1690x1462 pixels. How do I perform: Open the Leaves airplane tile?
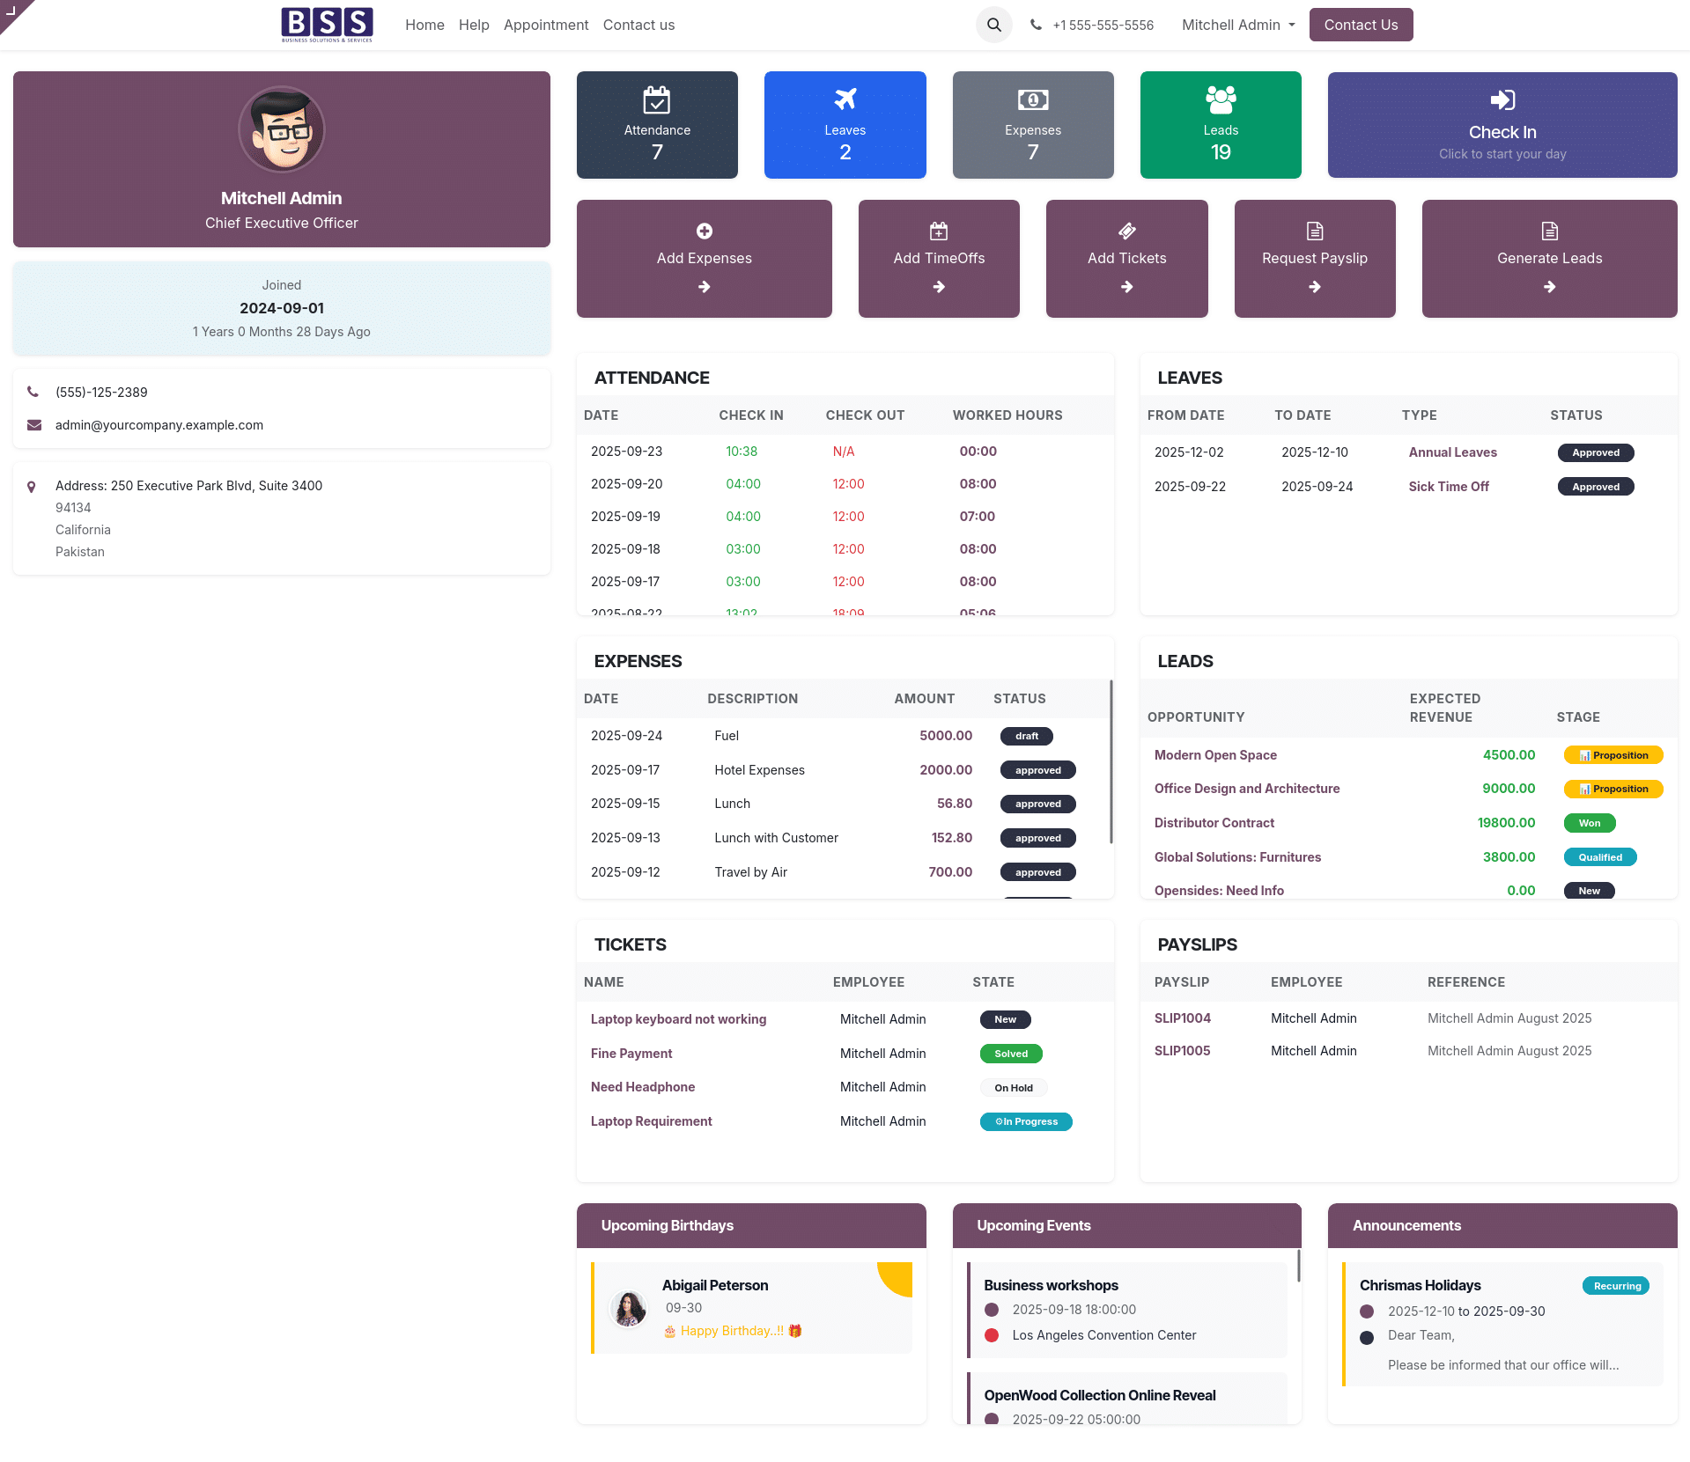pos(845,125)
